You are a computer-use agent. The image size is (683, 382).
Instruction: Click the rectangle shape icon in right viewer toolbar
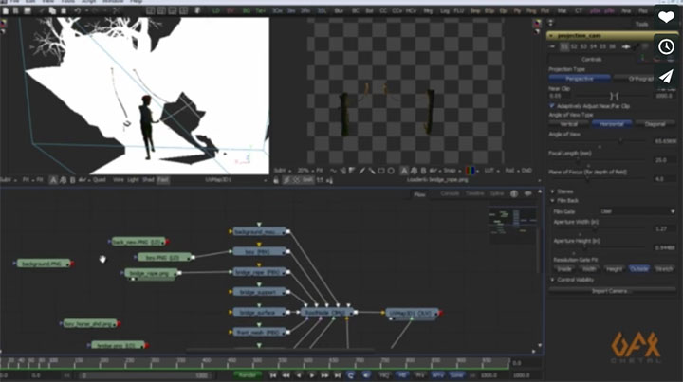tap(381, 171)
